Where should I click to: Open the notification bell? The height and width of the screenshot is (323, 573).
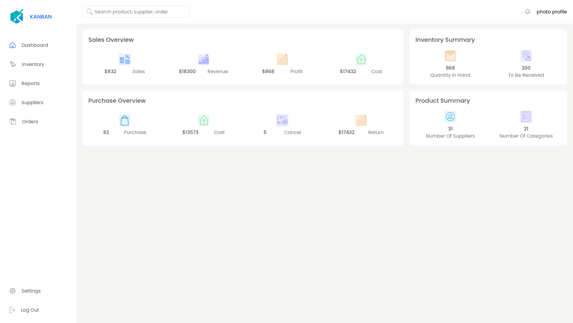click(x=527, y=11)
